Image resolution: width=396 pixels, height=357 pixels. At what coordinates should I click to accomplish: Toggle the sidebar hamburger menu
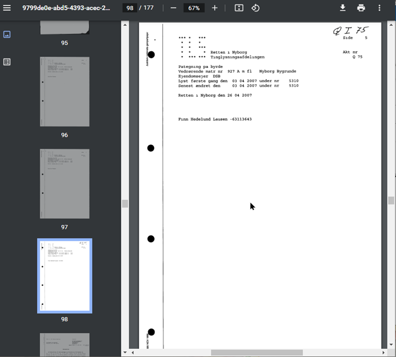coord(7,8)
